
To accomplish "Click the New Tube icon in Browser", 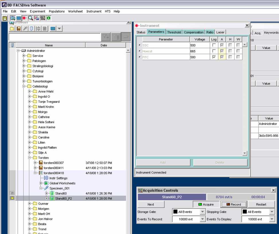I will [x=32, y=29].
